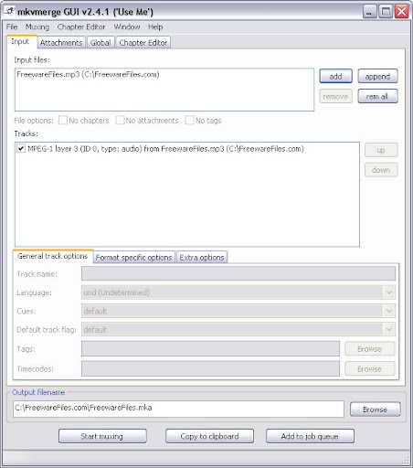The width and height of the screenshot is (413, 468).
Task: Select the Extra options tab
Action: point(202,258)
